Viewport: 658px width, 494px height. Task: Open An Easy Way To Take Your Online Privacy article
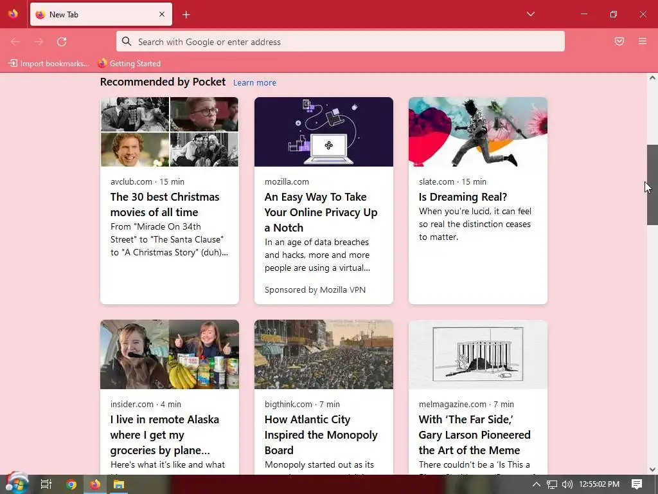(x=321, y=212)
